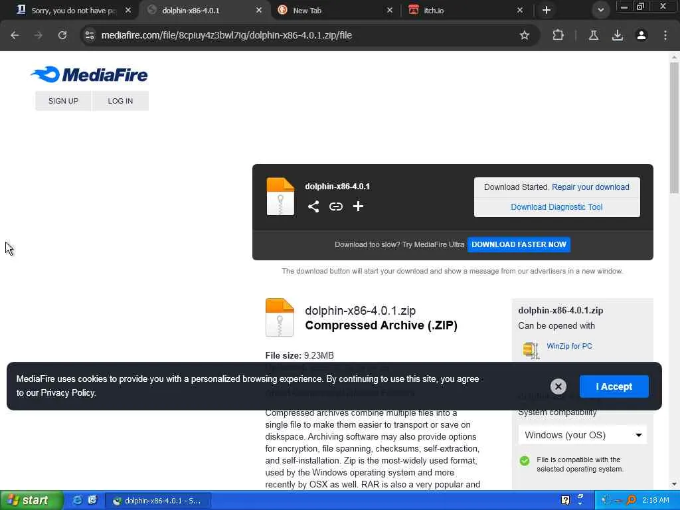Click the address bar URL
The height and width of the screenshot is (510, 680).
tap(226, 35)
